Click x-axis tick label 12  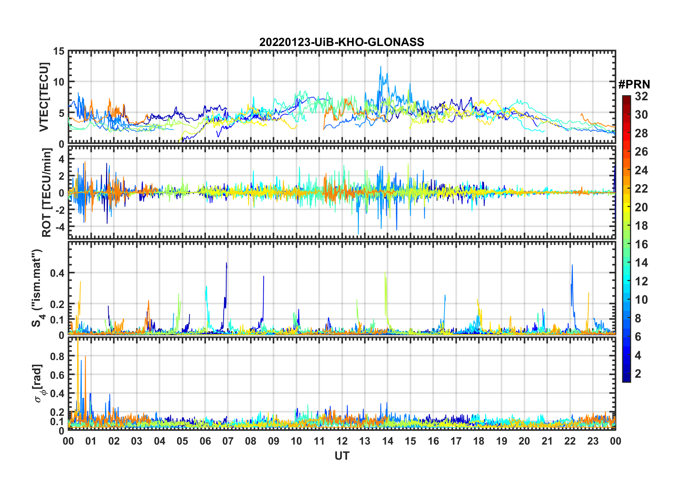[342, 441]
